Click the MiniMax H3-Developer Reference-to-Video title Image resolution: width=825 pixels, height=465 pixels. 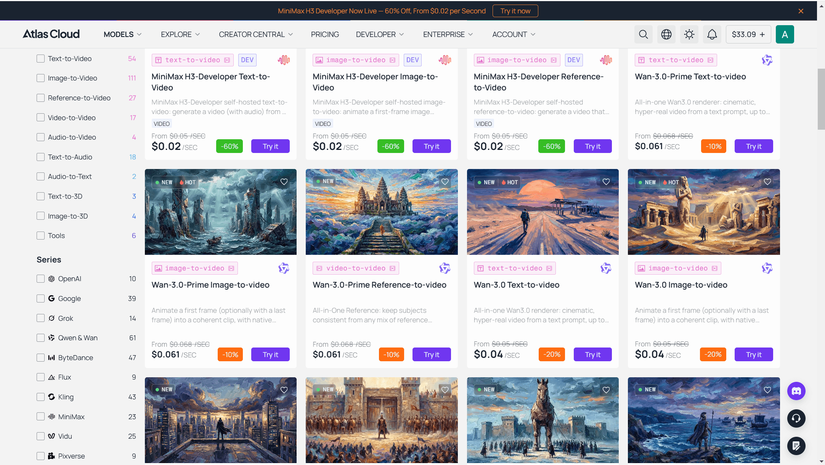pyautogui.click(x=539, y=82)
